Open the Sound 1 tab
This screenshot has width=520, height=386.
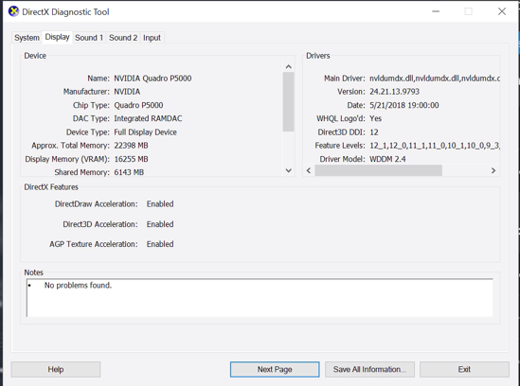[x=89, y=38]
